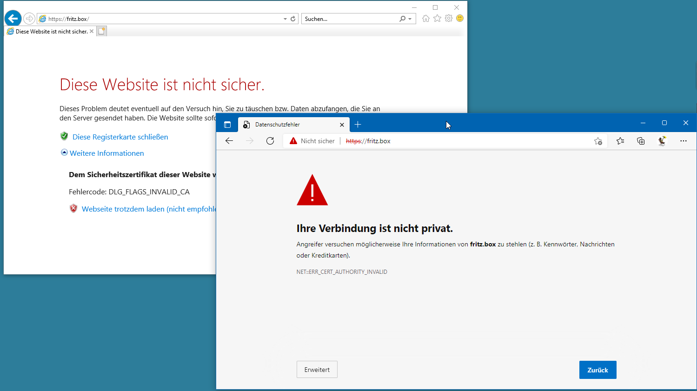This screenshot has height=391, width=697.
Task: Maximize the Internet Explorer window
Action: pos(435,7)
